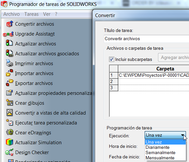189x162 pixels.
Task: Click the Design Checker icon
Action: point(9,152)
